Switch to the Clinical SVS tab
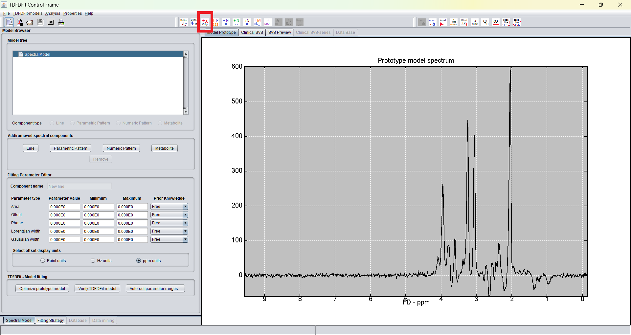This screenshot has width=631, height=335. pyautogui.click(x=252, y=33)
